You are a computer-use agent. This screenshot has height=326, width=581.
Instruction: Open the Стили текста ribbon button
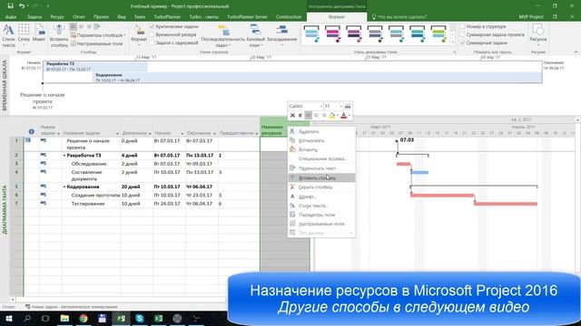pos(8,35)
